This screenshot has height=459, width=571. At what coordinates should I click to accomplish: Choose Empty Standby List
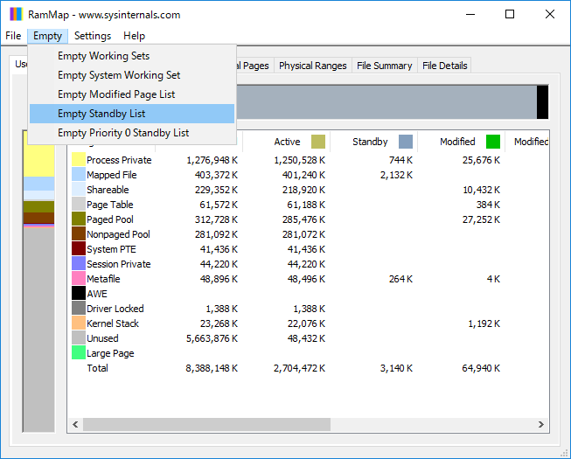(132, 114)
